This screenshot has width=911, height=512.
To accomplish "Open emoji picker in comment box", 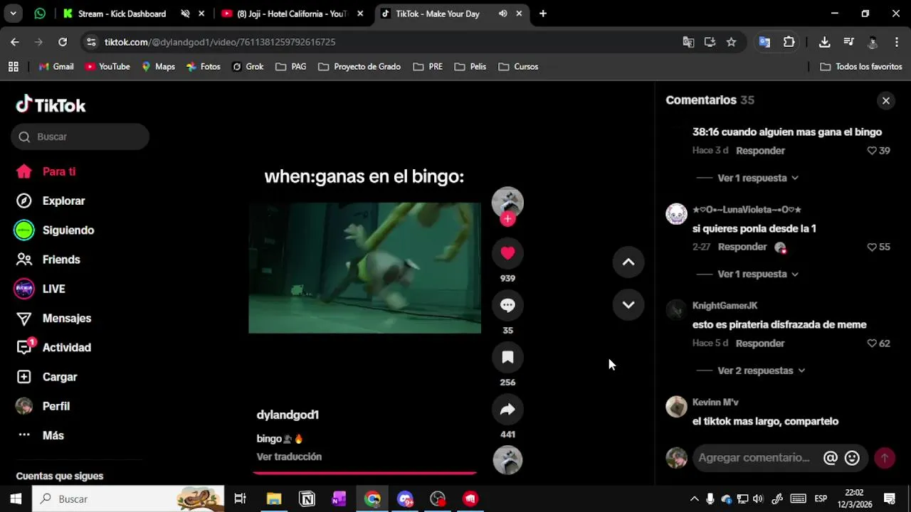I will (852, 458).
